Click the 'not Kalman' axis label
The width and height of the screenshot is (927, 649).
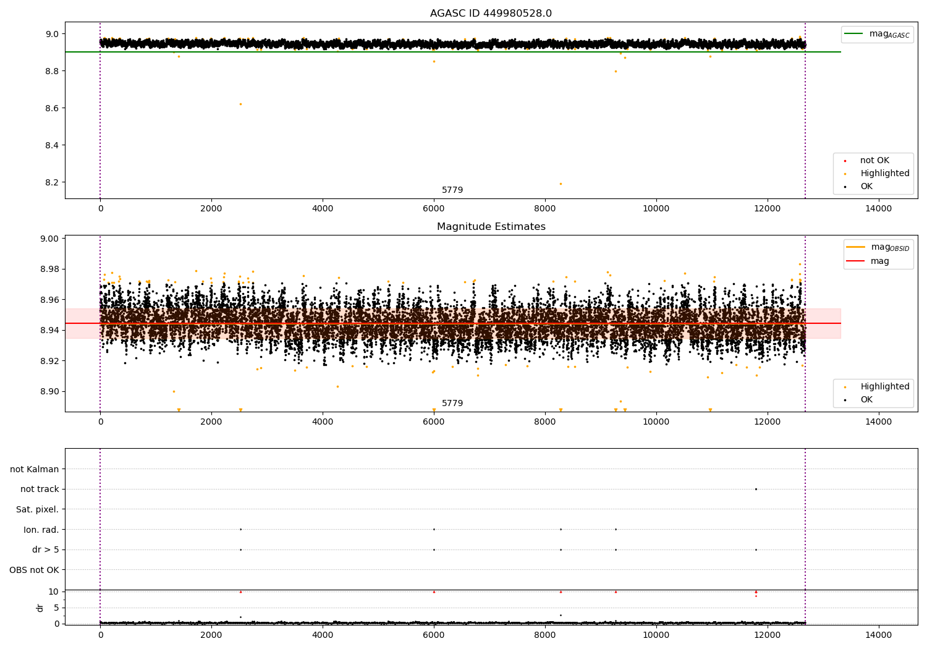(35, 469)
